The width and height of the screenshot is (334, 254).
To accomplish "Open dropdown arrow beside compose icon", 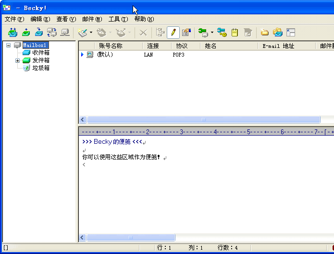I will [x=91, y=33].
